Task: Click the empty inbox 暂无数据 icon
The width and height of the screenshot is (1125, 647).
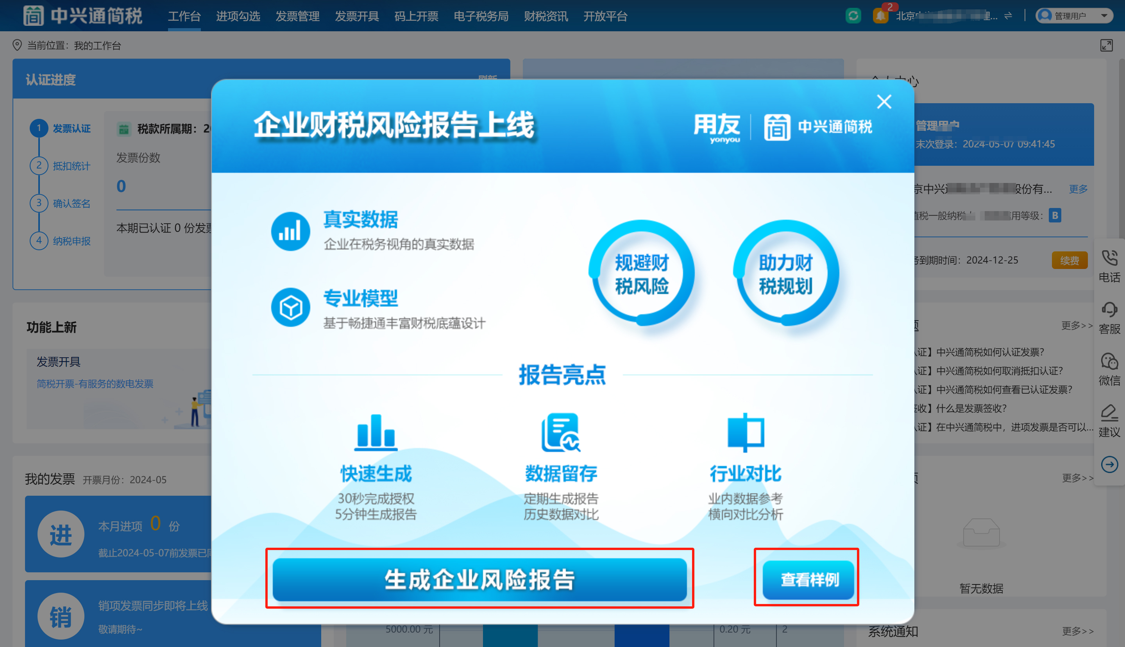Action: pos(981,533)
